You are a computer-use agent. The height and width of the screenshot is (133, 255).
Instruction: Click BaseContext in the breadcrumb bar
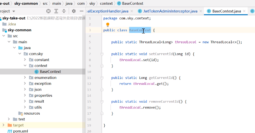point(133,3)
